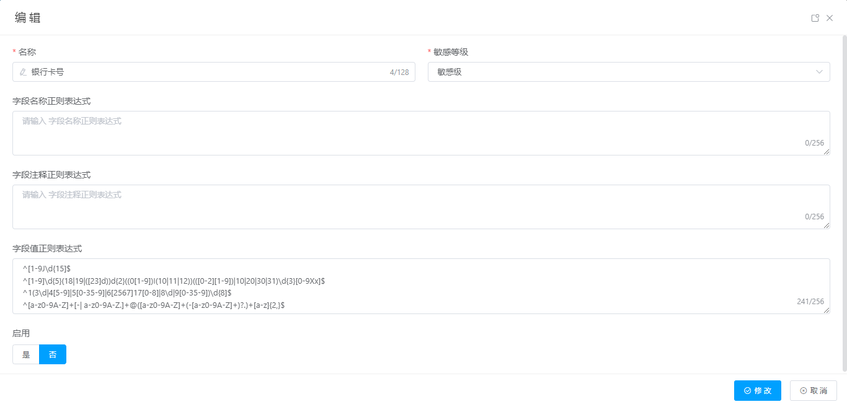Expand the chevron arrow of 敏感等级 select
The width and height of the screenshot is (847, 407).
point(819,72)
